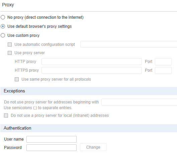Choose the Use custom proxy option
Viewport: 177px width, 154px height.
click(x=3, y=35)
